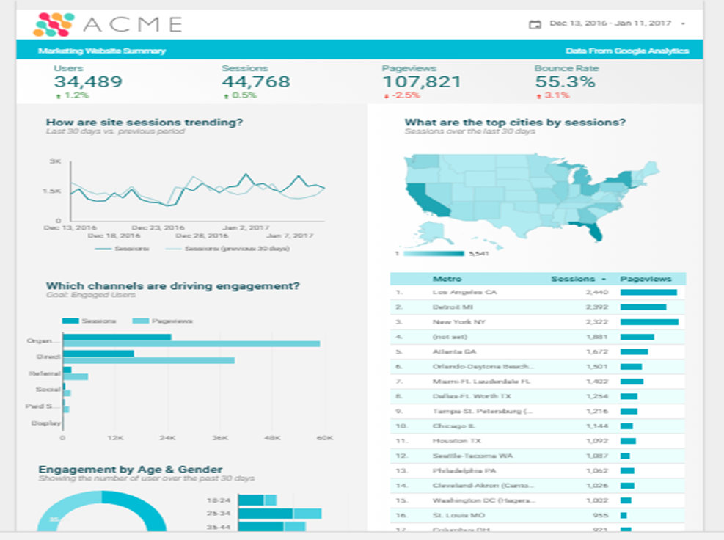
Task: Click the Detroit MI metro cell
Action: click(453, 307)
